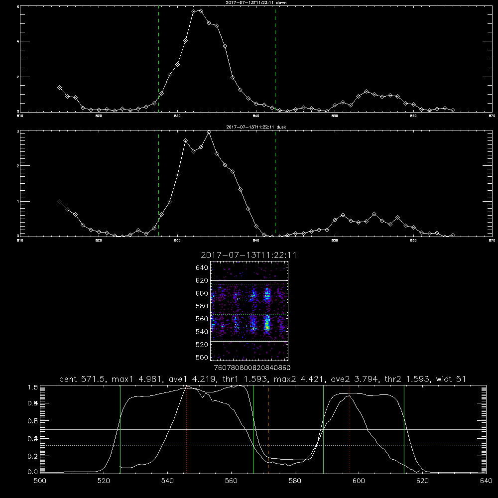The width and height of the screenshot is (498, 498).
Task: Click the '640' x-axis label of bottom plot
Action: pyautogui.click(x=486, y=481)
